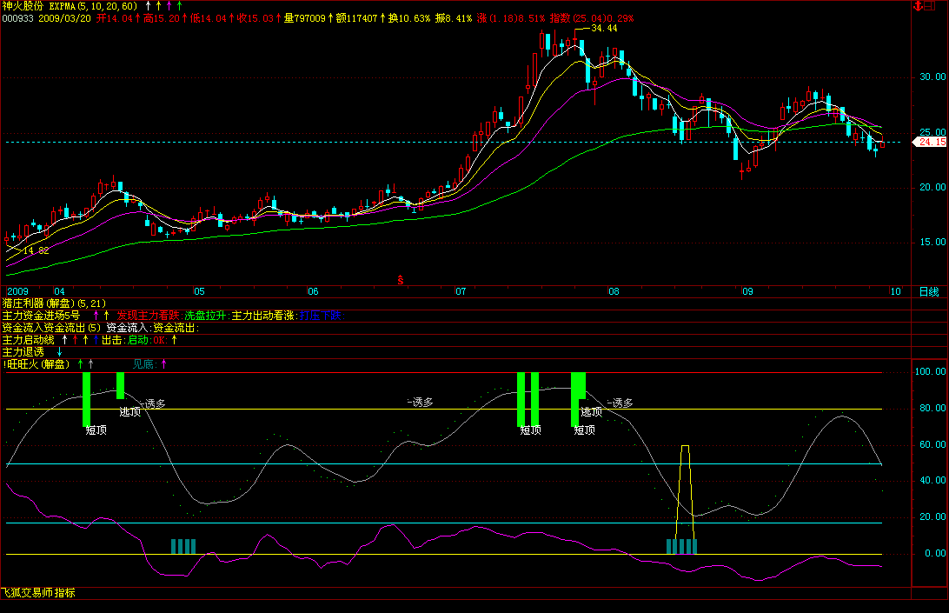
Task: Click the red $ marker on the date axis
Action: 401,279
